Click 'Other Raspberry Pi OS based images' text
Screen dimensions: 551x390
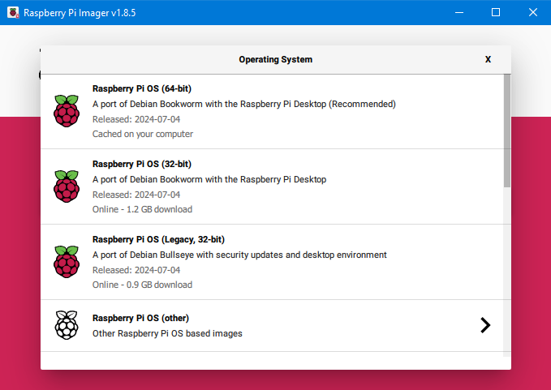(x=167, y=333)
